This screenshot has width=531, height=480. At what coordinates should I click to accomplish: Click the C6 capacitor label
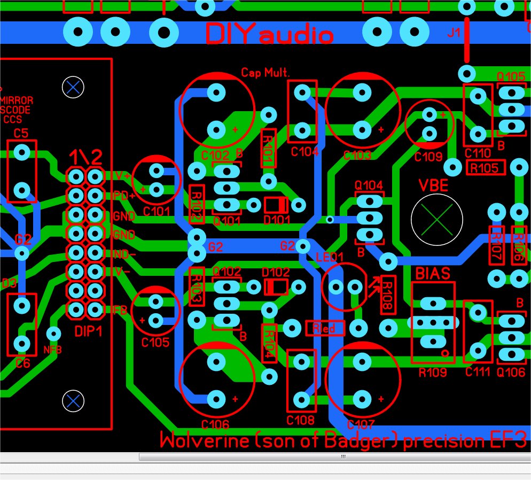coord(22,363)
